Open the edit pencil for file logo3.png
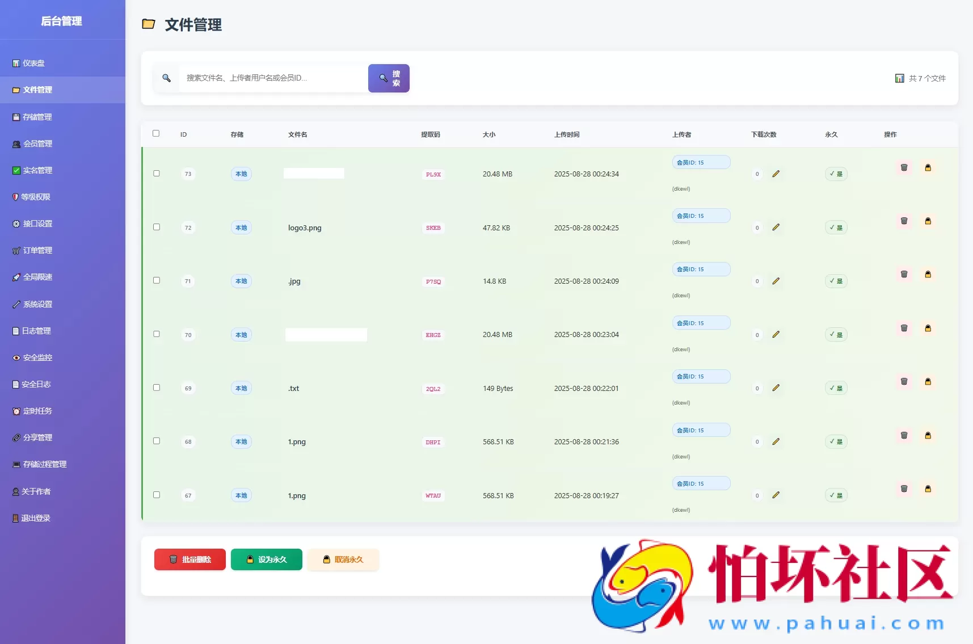 point(777,227)
